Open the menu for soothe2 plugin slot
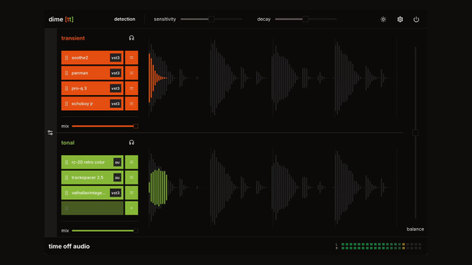The image size is (472, 265). (x=131, y=58)
